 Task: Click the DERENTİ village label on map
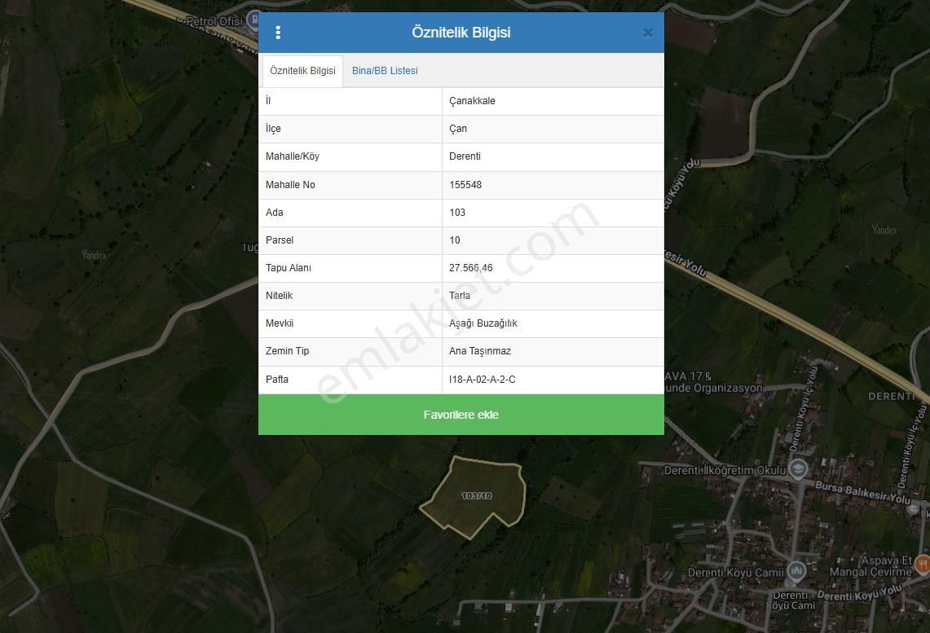[x=891, y=396]
